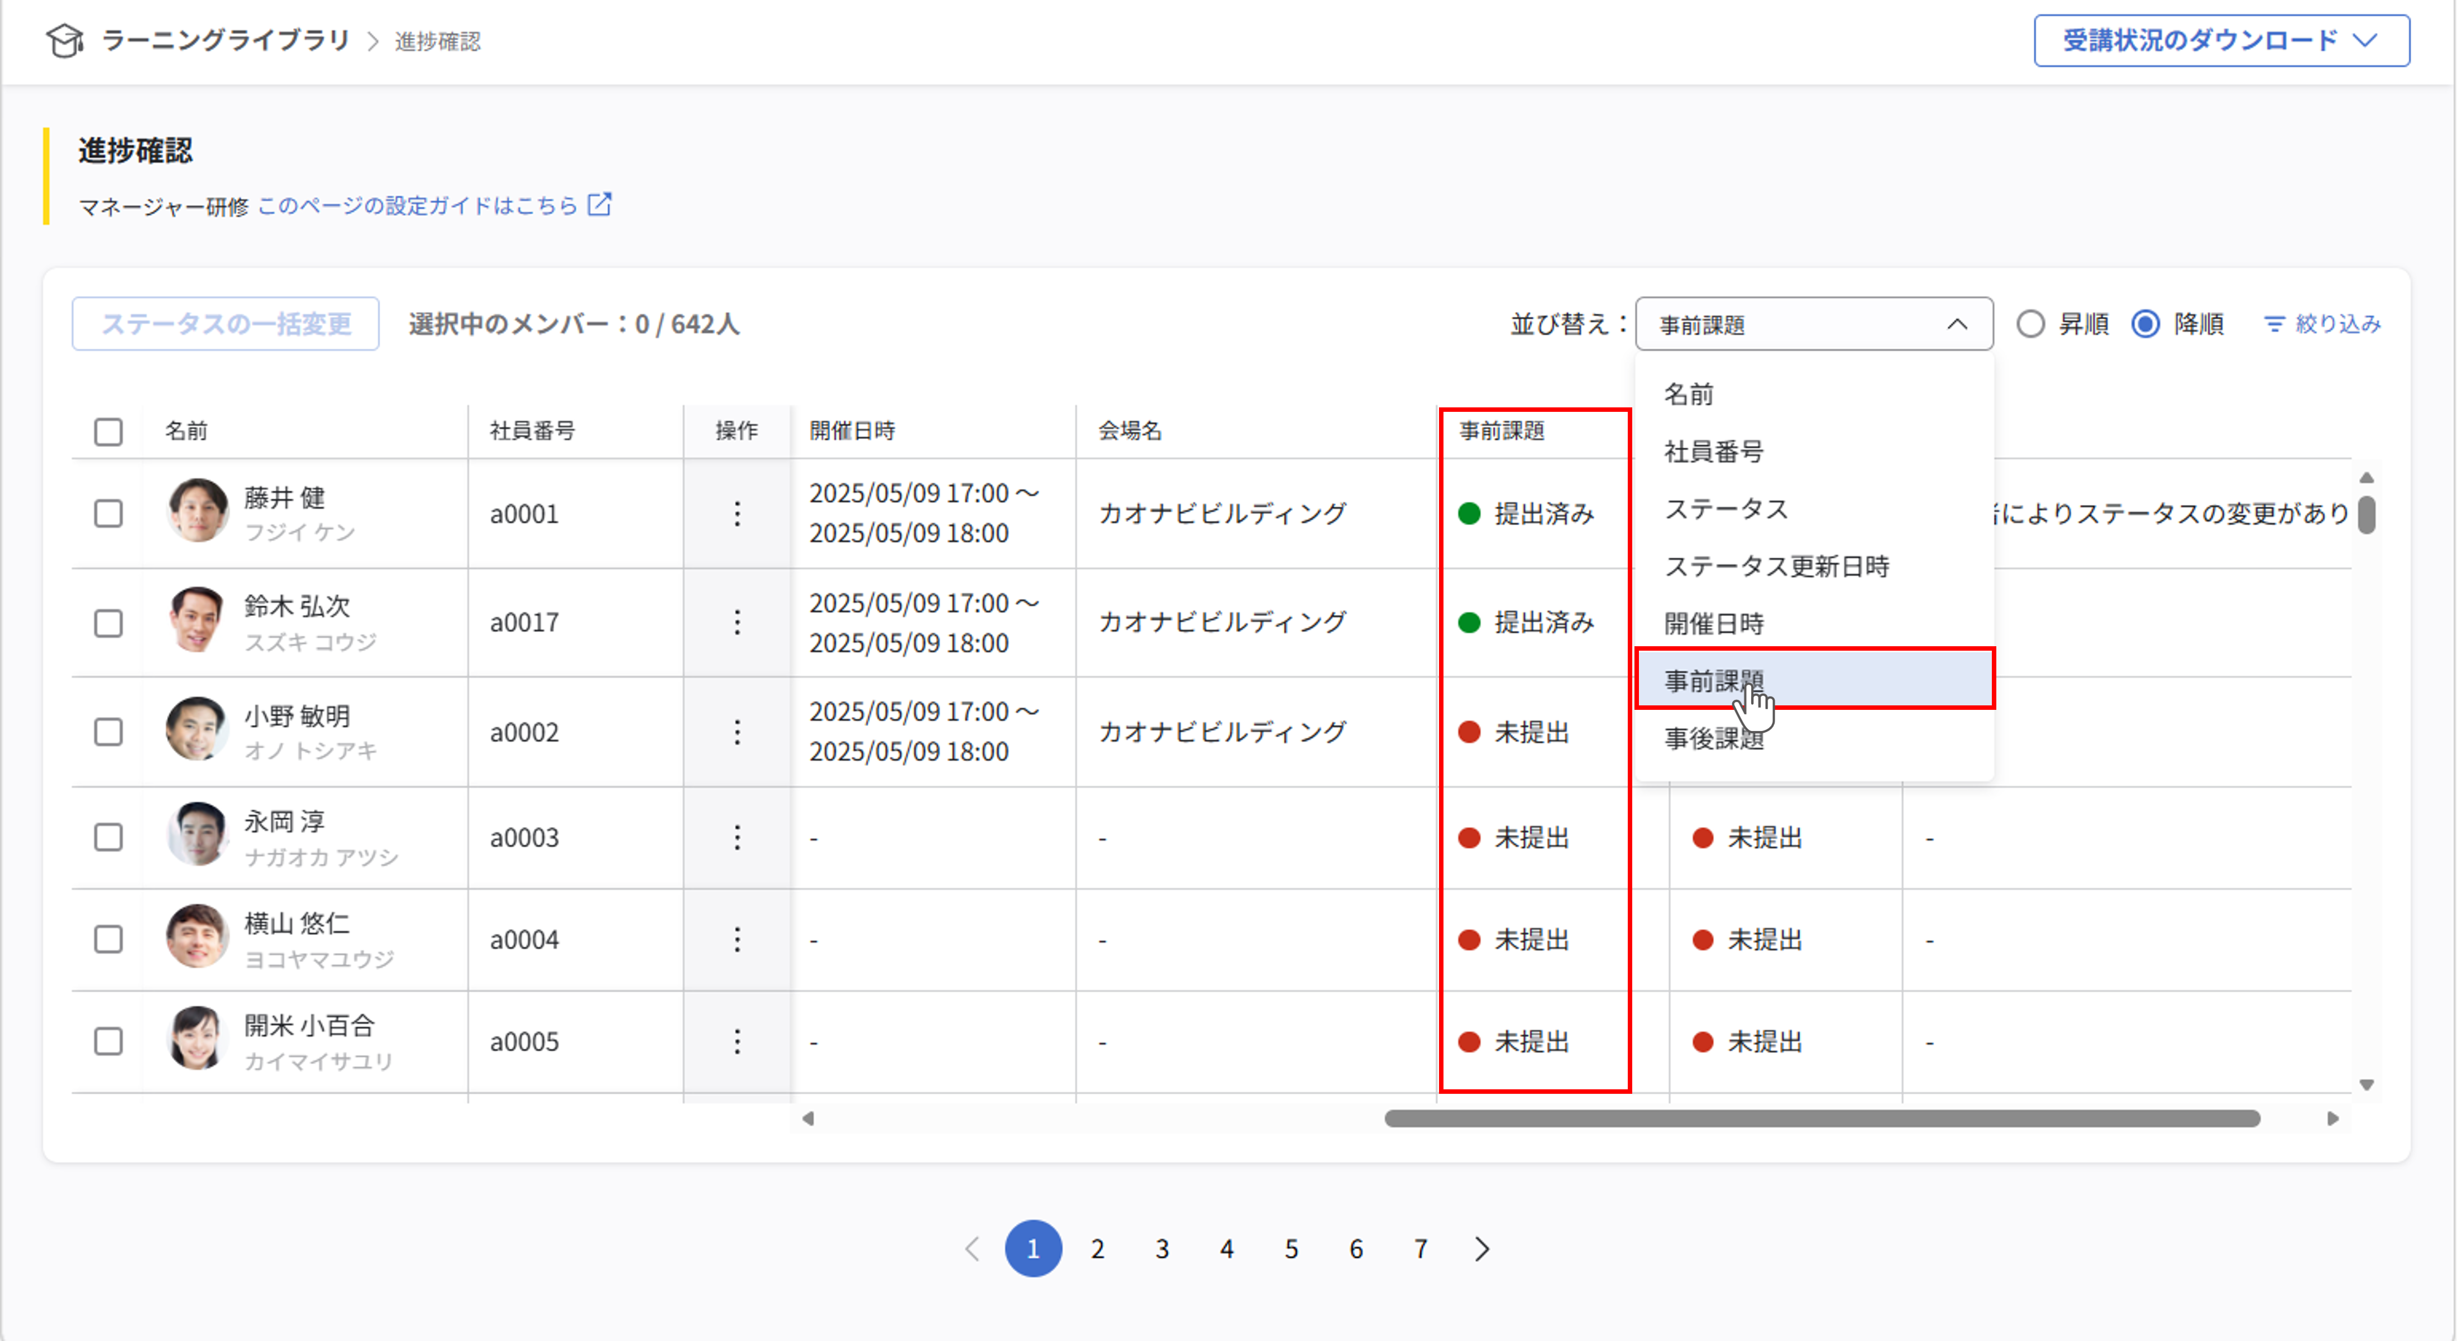This screenshot has width=2457, height=1341.
Task: Go to page 7
Action: 1420,1249
